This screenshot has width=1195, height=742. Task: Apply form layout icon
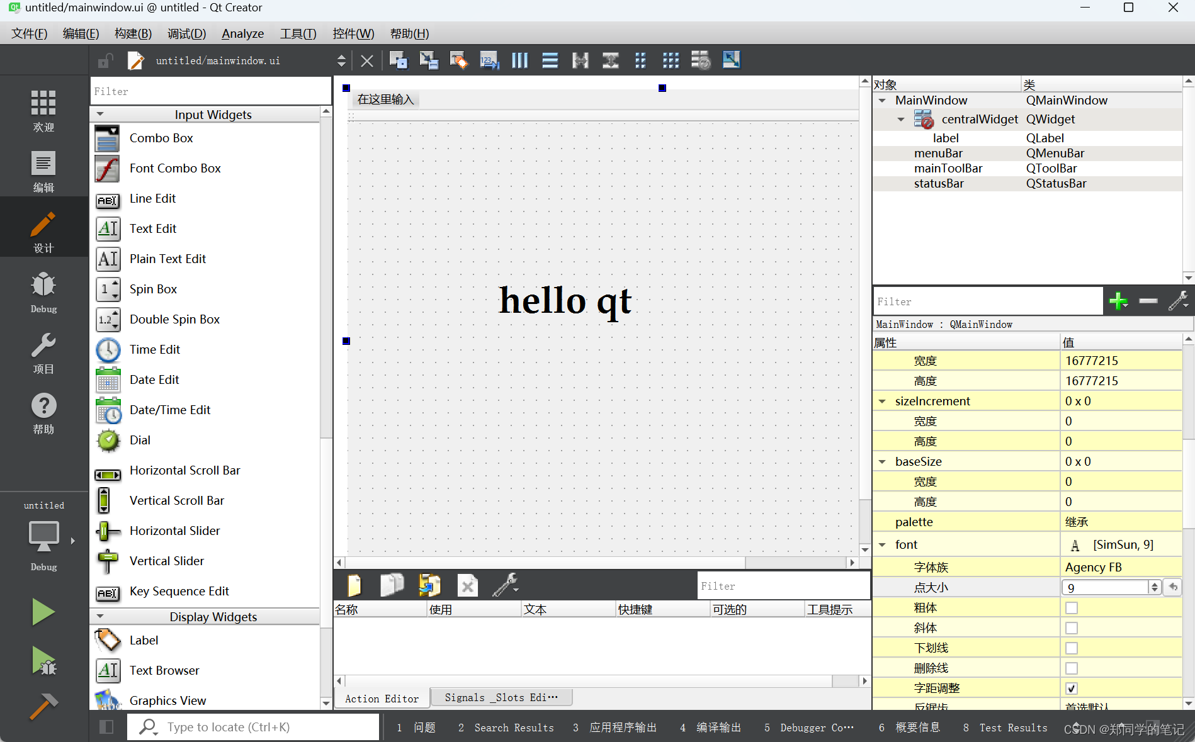click(640, 60)
